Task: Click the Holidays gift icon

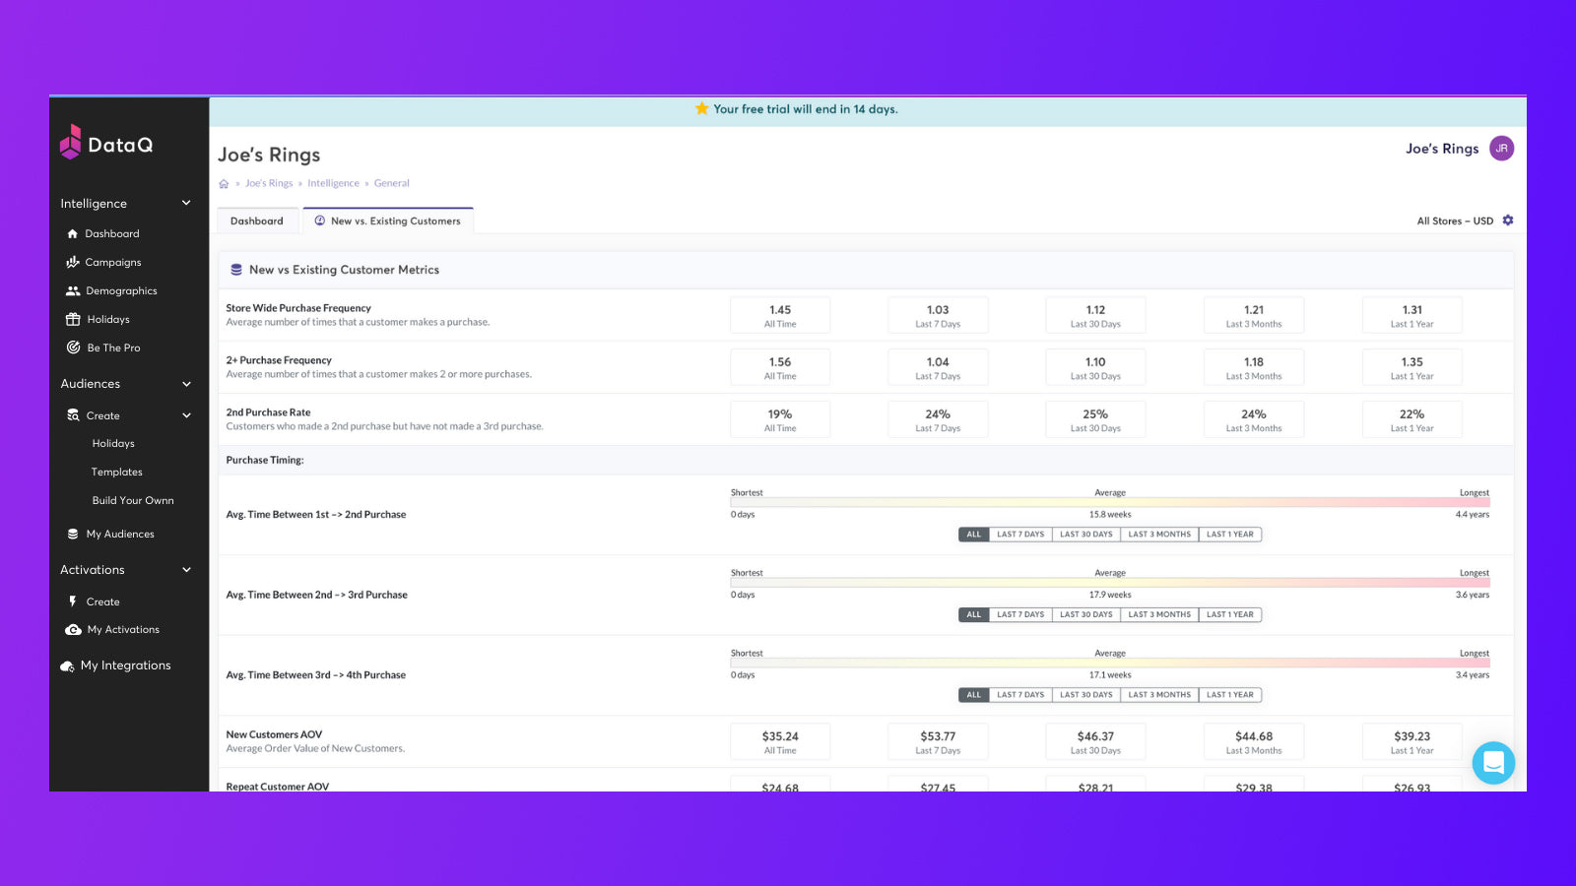Action: coord(72,320)
